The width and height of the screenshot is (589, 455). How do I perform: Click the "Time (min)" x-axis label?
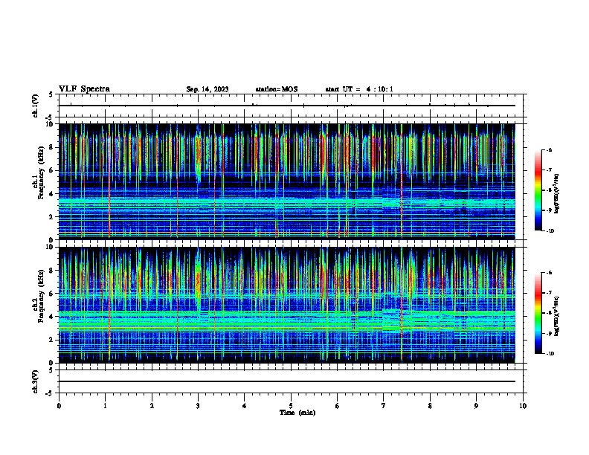coord(297,413)
